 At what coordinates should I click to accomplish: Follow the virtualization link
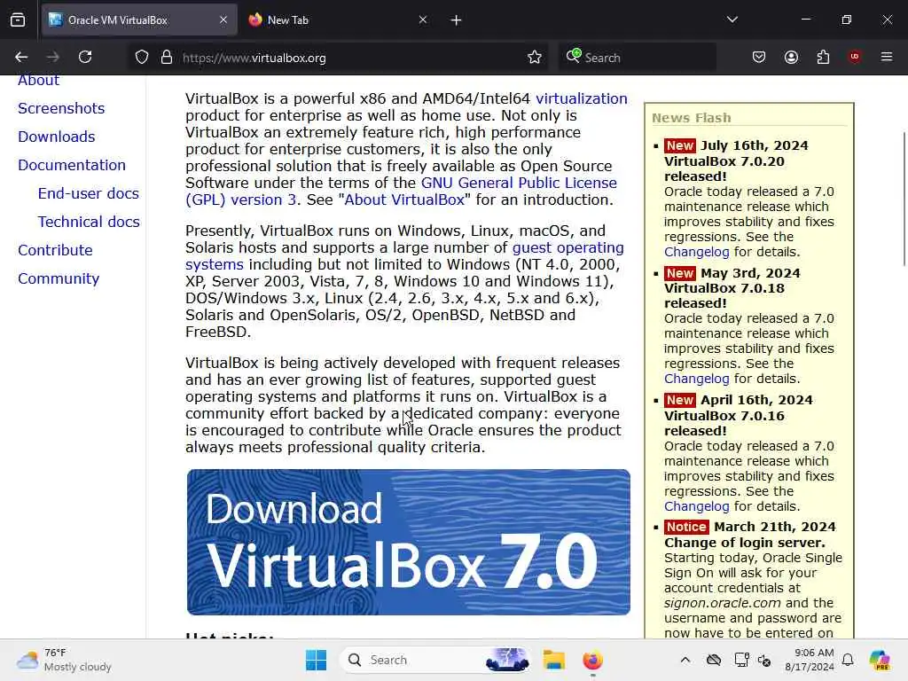point(582,98)
